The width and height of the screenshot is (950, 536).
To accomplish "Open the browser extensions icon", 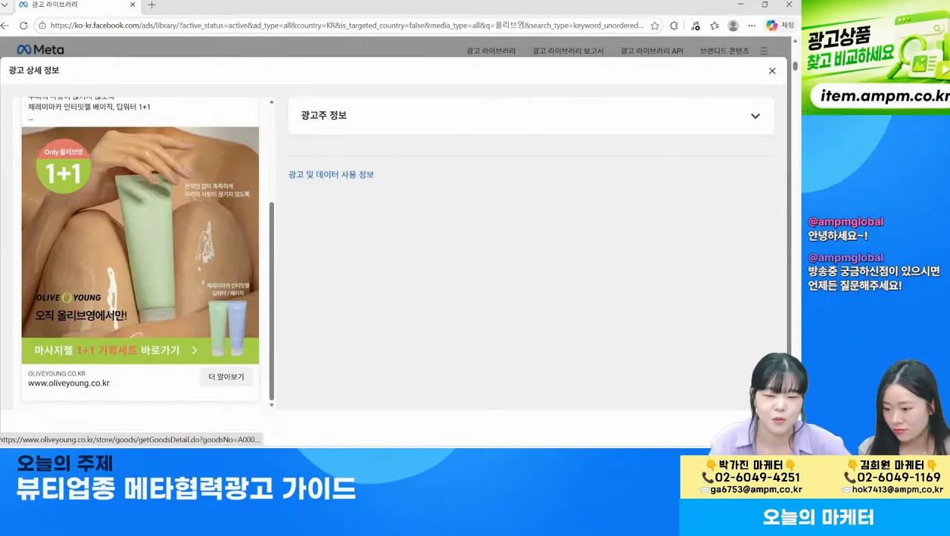I will pos(674,25).
